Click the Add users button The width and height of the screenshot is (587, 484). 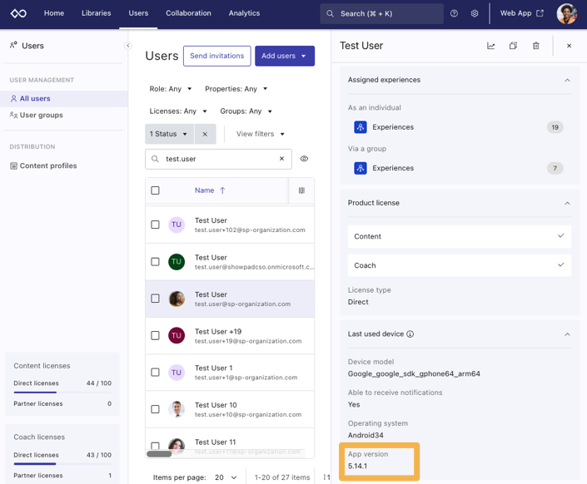285,56
